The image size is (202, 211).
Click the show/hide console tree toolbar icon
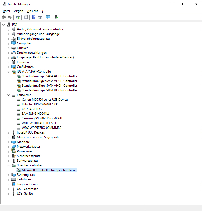tap(18, 17)
